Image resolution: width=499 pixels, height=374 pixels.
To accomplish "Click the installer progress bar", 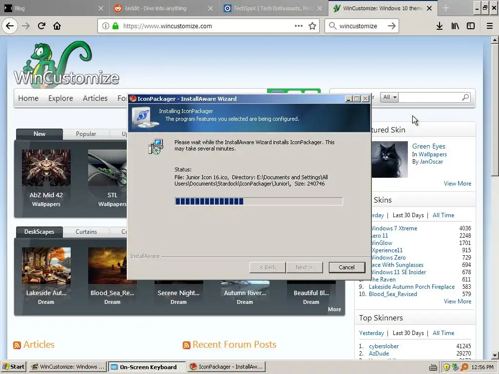I will [259, 201].
